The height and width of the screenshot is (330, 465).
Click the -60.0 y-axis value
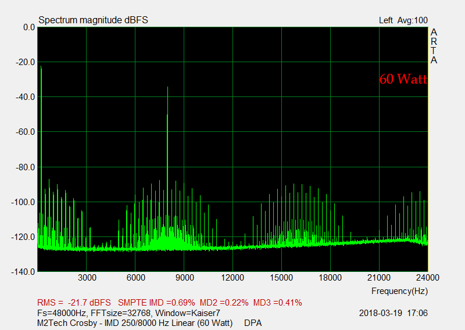coord(25,132)
